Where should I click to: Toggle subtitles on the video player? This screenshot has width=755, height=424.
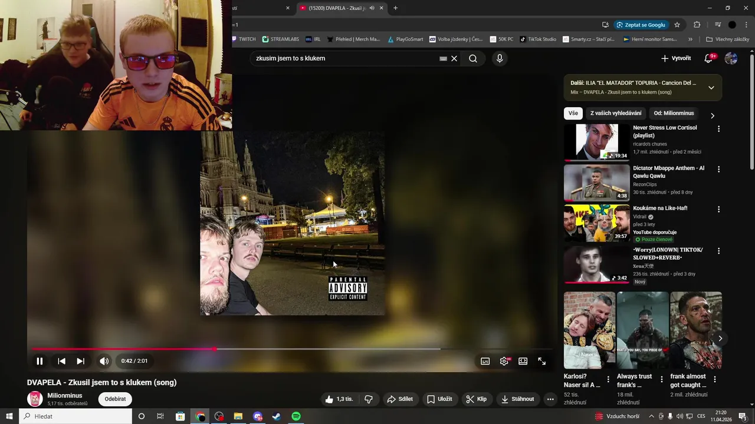coord(485,361)
